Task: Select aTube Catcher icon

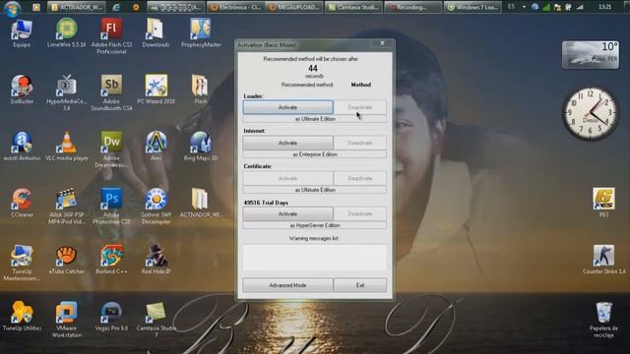Action: (x=67, y=260)
